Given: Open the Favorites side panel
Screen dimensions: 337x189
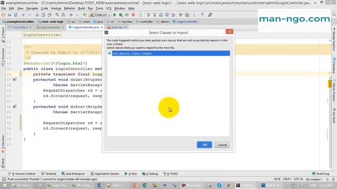Looking at the screenshot, I should tap(3, 144).
